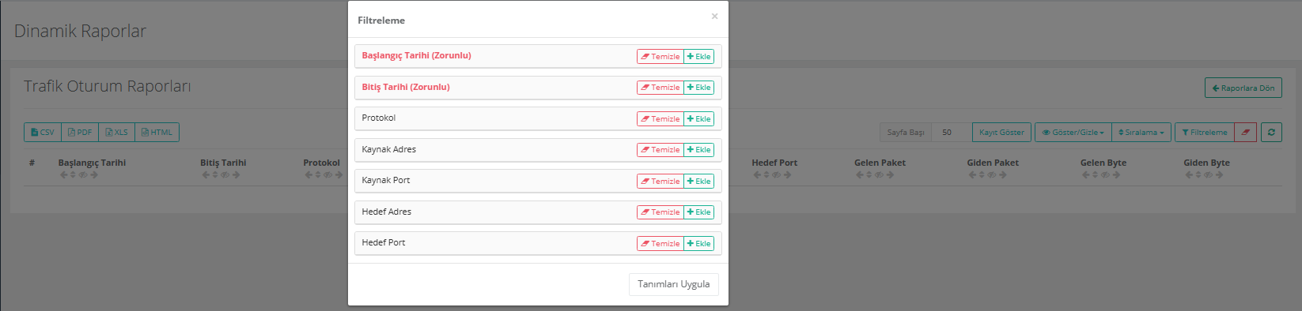Click the green refresh icon button
The height and width of the screenshot is (311, 1302).
pos(1271,133)
